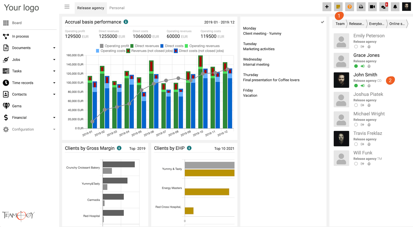Start a video call via camera icon
413x227 pixels.
tap(372, 7)
